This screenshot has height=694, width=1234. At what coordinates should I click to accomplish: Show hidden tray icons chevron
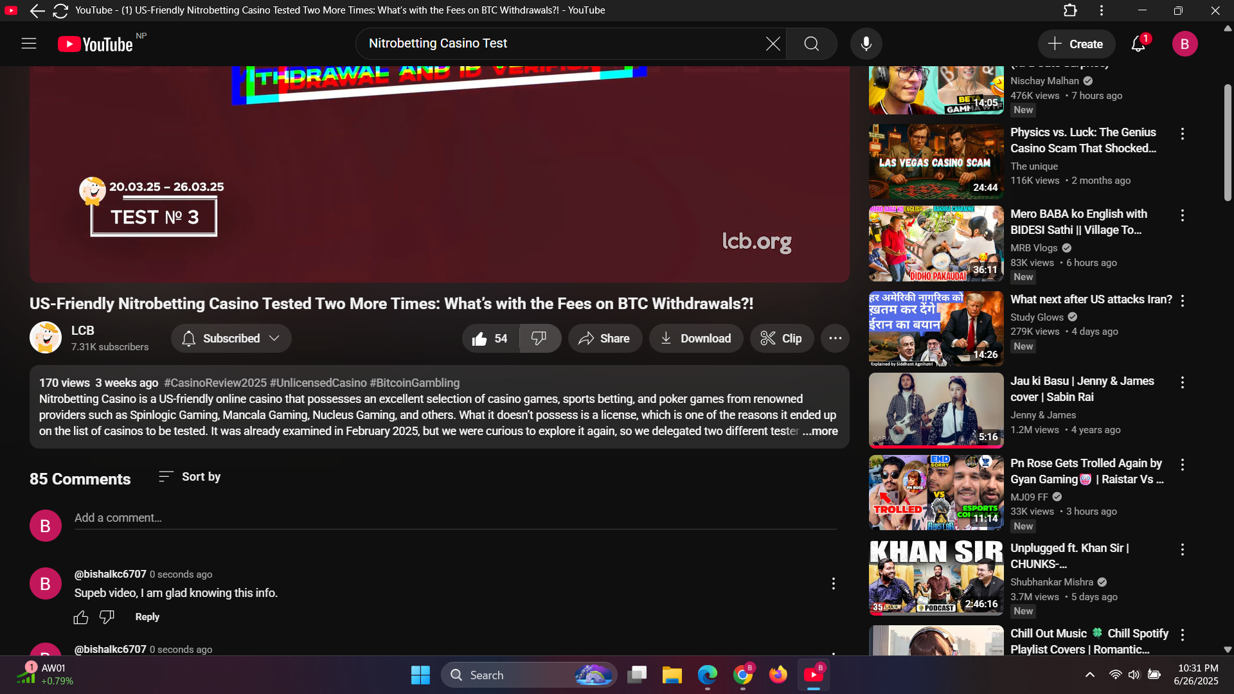click(1090, 675)
